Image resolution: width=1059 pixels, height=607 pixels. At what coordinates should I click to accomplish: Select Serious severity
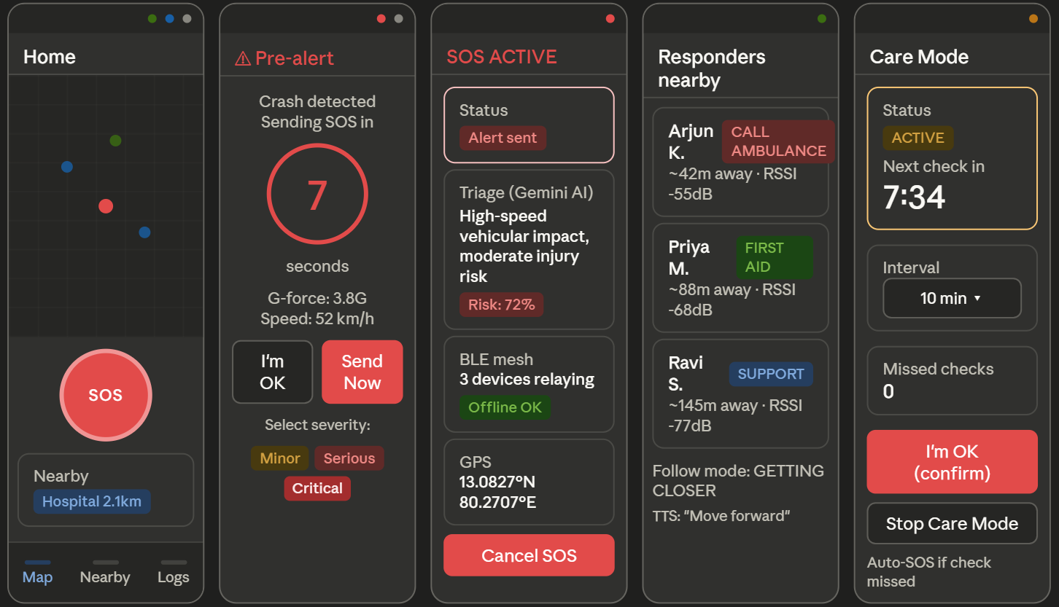pos(349,458)
